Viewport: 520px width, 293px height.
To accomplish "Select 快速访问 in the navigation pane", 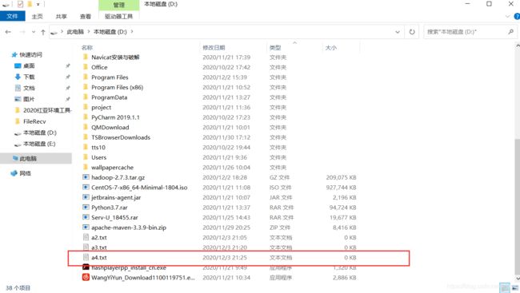I will coord(30,54).
